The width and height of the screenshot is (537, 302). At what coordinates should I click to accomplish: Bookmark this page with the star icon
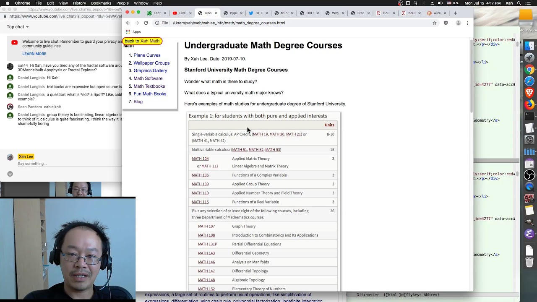435,23
